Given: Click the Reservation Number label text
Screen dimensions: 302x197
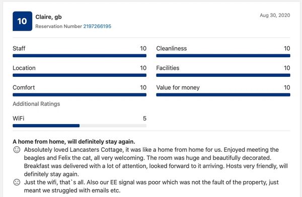Looking at the screenshot, I should click(58, 26).
